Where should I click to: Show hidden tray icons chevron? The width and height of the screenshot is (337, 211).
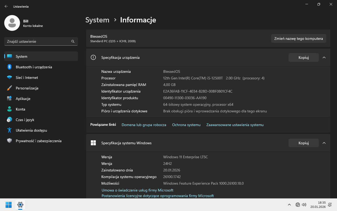[x=289, y=205]
